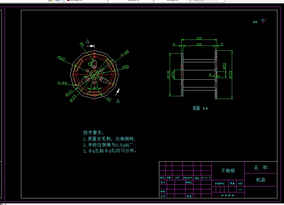
Task: Select the 名称 title block heading
Action: pos(261,168)
